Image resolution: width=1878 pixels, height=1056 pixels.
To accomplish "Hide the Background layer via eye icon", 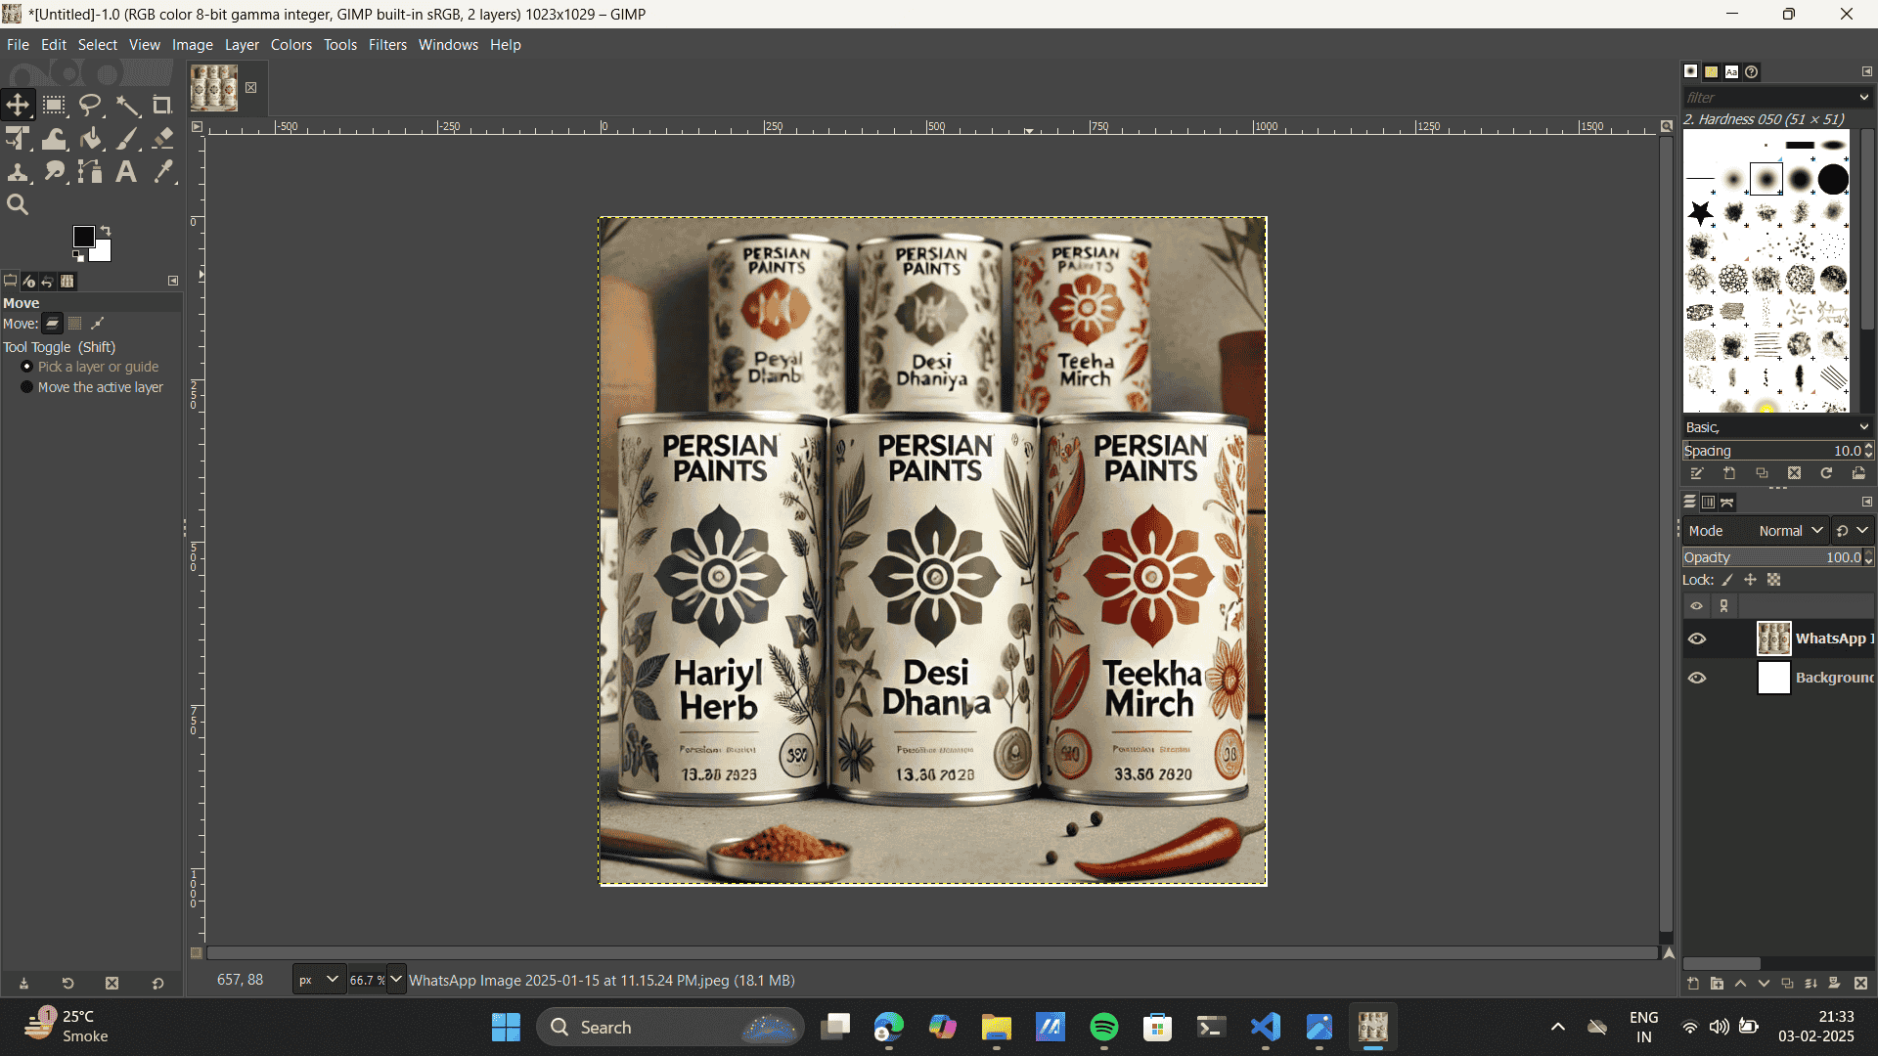I will coord(1697,678).
